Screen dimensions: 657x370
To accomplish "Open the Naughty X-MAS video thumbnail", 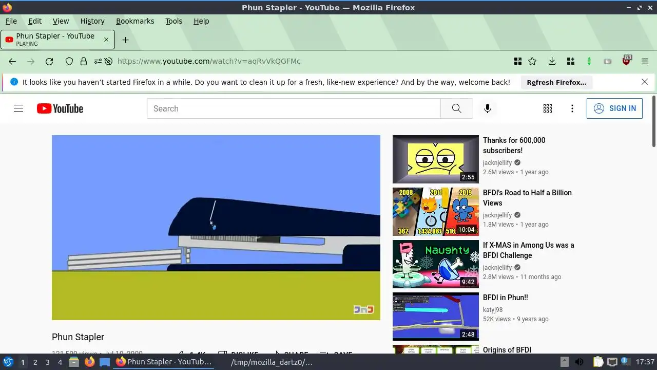I will point(436,264).
